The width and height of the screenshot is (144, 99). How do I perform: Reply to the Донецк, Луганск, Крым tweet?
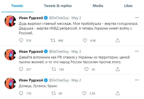point(21,93)
